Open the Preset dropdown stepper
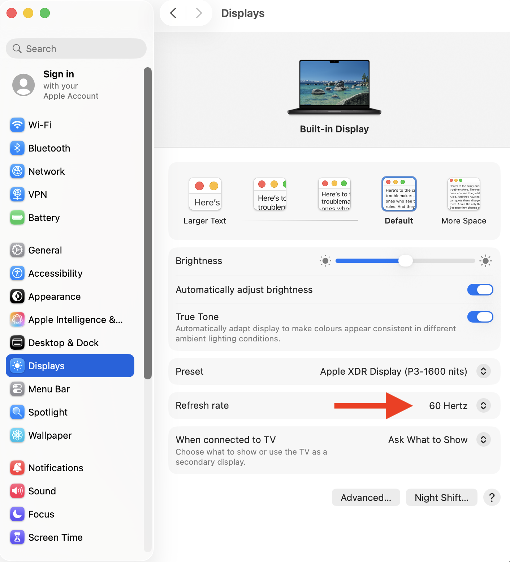 coord(483,371)
